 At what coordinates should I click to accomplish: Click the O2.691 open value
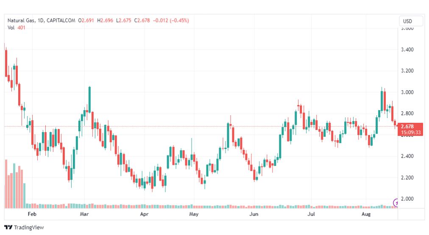click(x=86, y=20)
